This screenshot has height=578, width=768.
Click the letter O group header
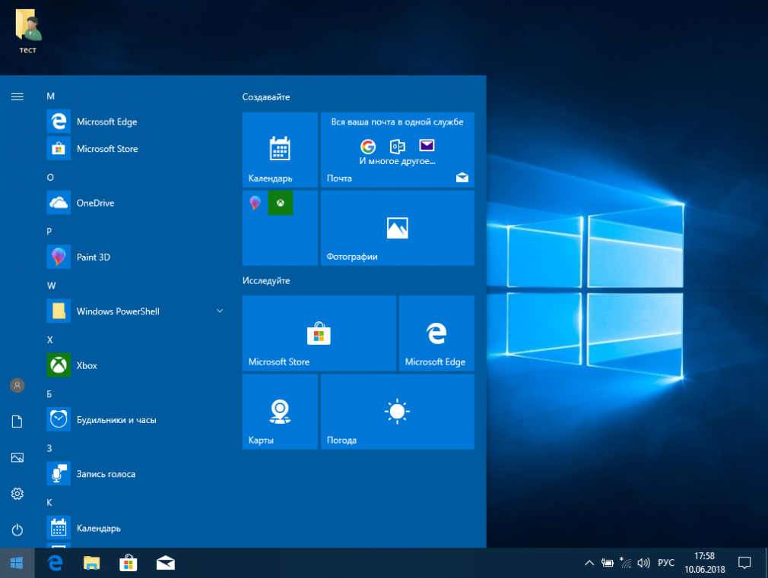pos(50,178)
